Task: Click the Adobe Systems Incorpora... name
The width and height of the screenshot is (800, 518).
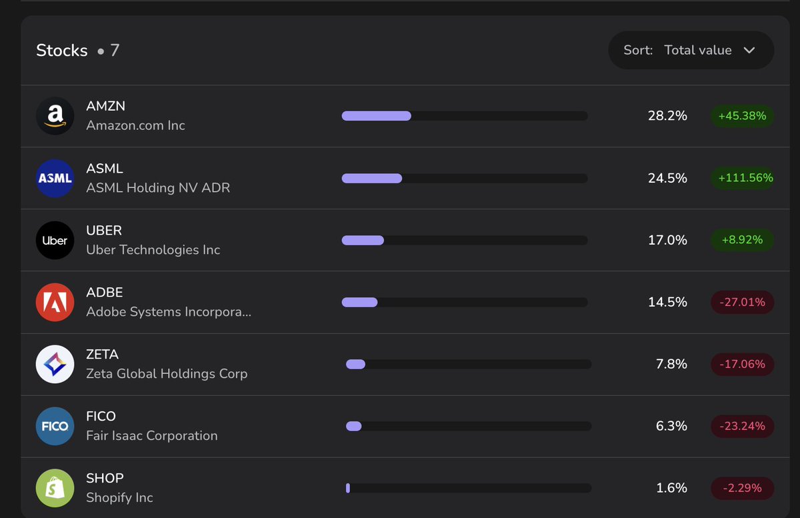Action: [x=169, y=312]
